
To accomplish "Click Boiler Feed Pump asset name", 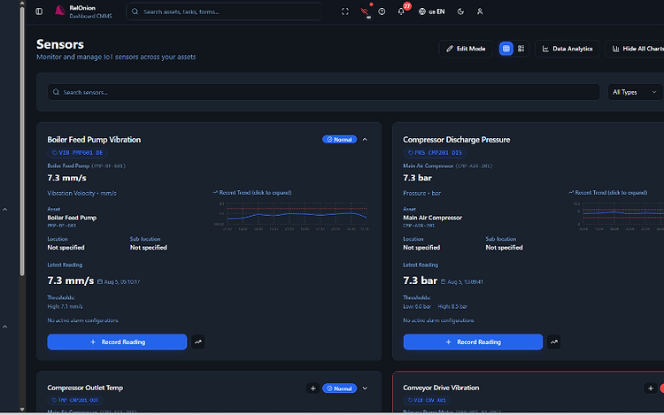I will coord(72,218).
